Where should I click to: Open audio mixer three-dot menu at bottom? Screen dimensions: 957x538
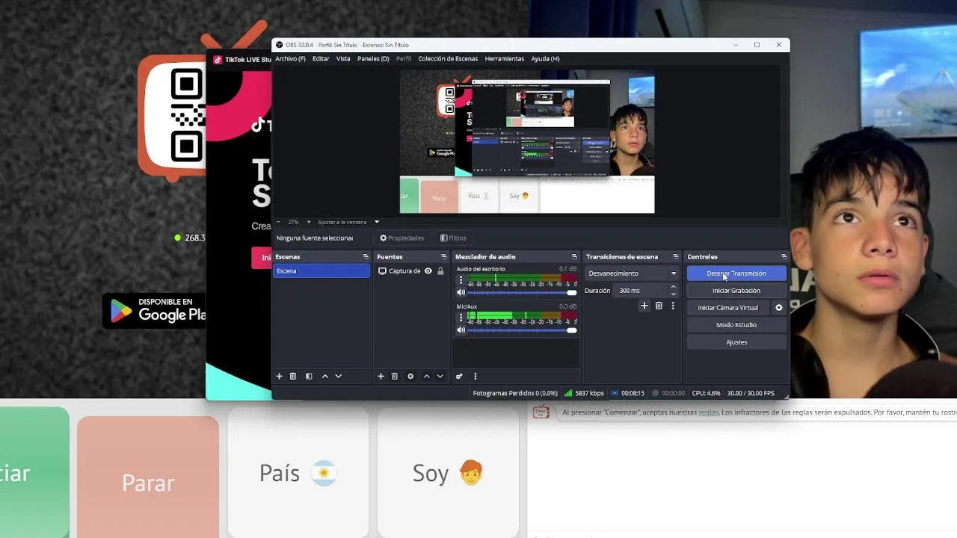(475, 377)
